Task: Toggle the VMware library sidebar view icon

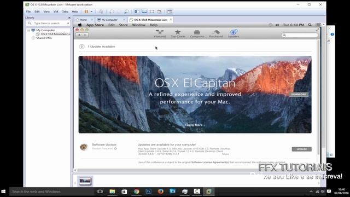Action: tap(137, 11)
